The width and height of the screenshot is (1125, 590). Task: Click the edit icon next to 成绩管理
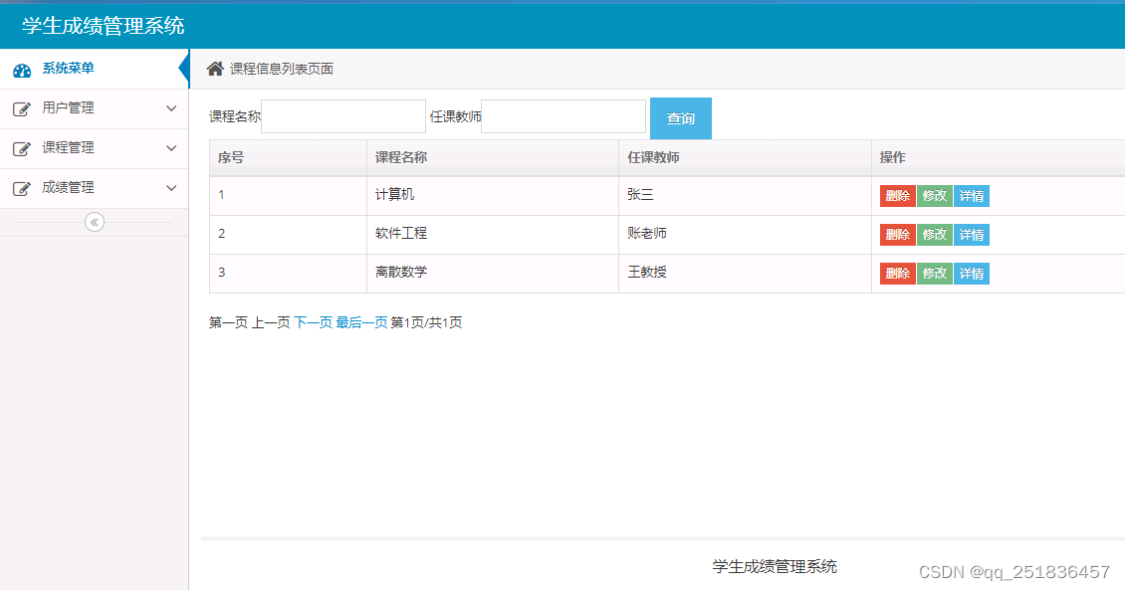point(22,189)
